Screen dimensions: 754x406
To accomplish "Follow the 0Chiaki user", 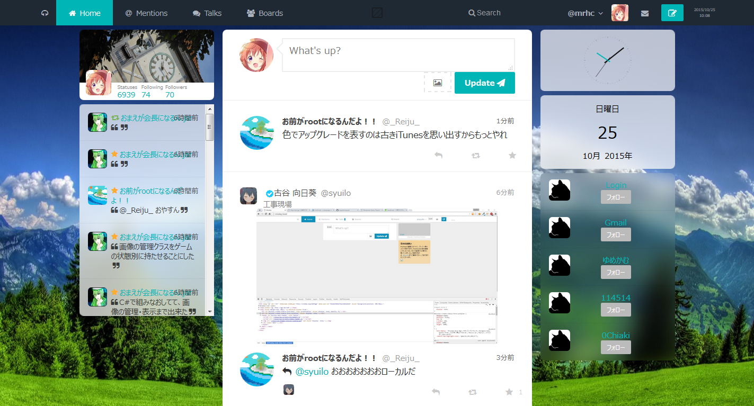I will click(x=616, y=347).
